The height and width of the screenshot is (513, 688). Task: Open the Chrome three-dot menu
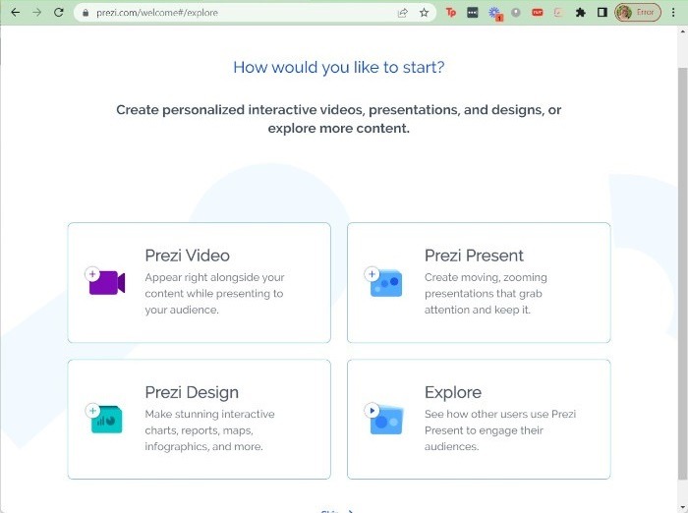(673, 13)
